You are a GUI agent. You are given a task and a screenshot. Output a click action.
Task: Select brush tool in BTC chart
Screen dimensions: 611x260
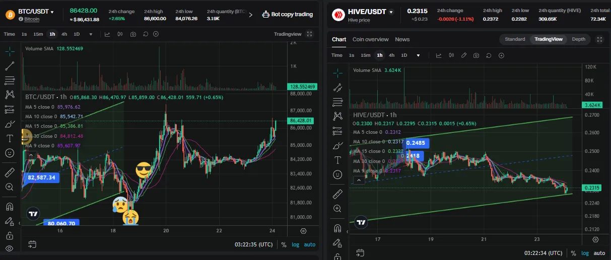tap(10, 124)
